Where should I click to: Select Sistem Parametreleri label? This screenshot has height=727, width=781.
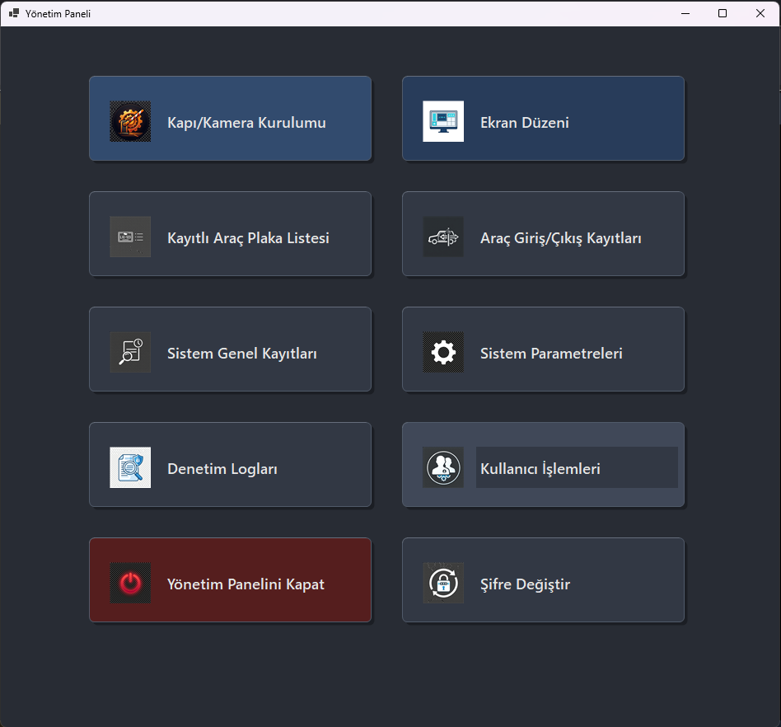tap(551, 354)
